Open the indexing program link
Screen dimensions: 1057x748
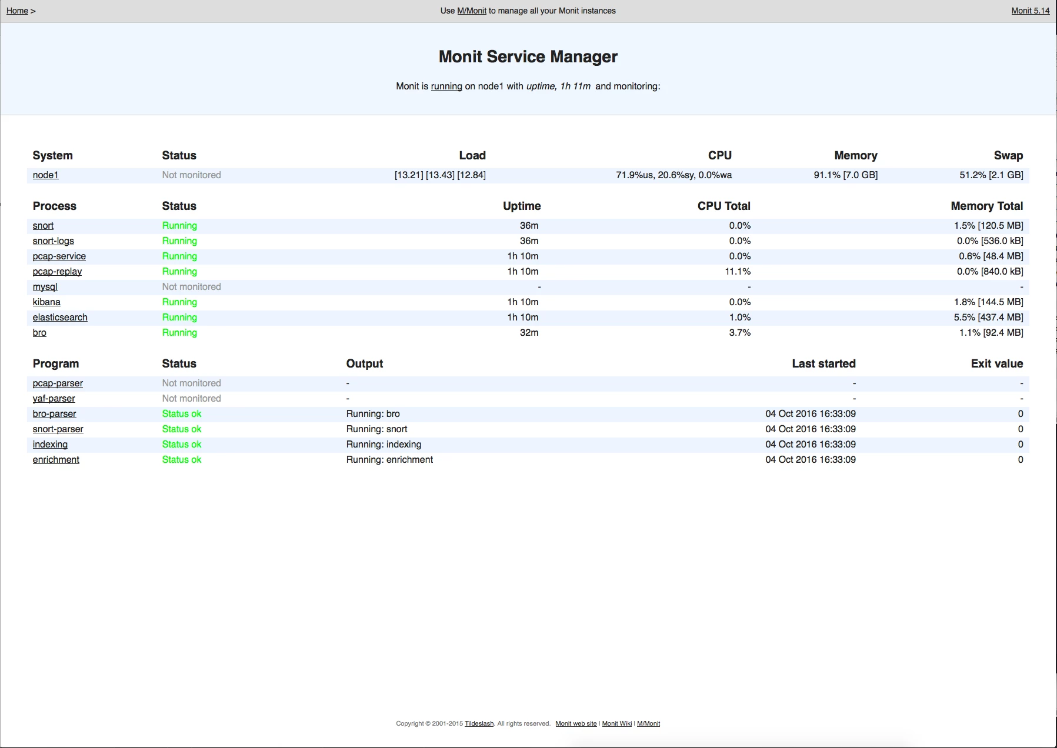[x=50, y=444]
